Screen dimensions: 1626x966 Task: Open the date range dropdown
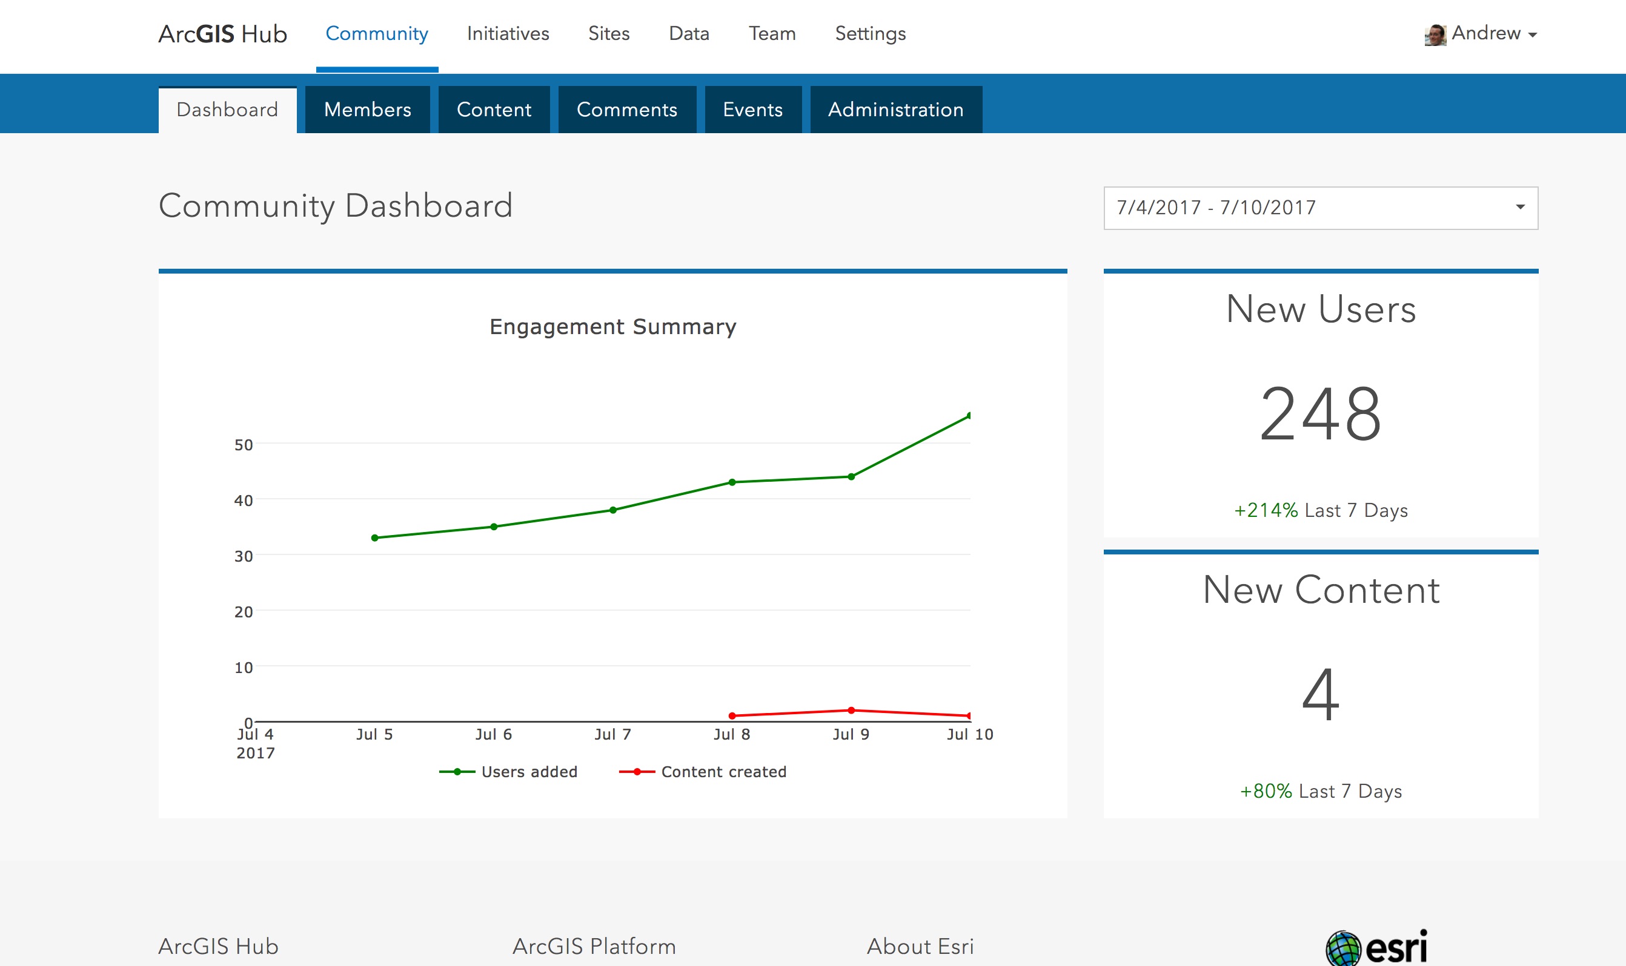pyautogui.click(x=1321, y=208)
